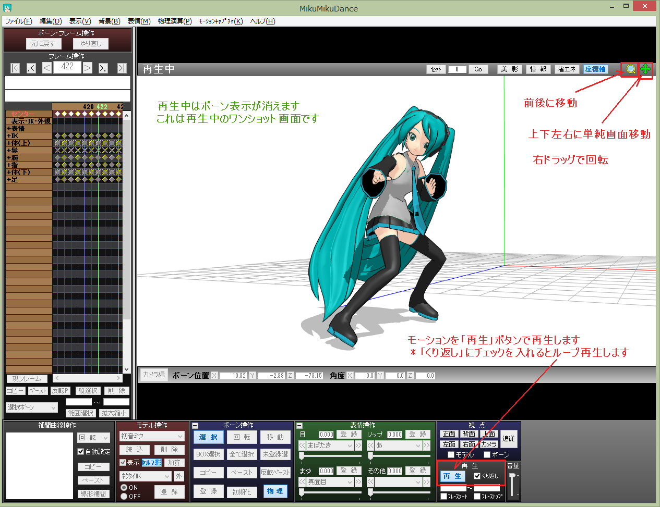Viewport: 660px width, 507px height.
Task: Click the やり直し redo button
Action: point(91,44)
